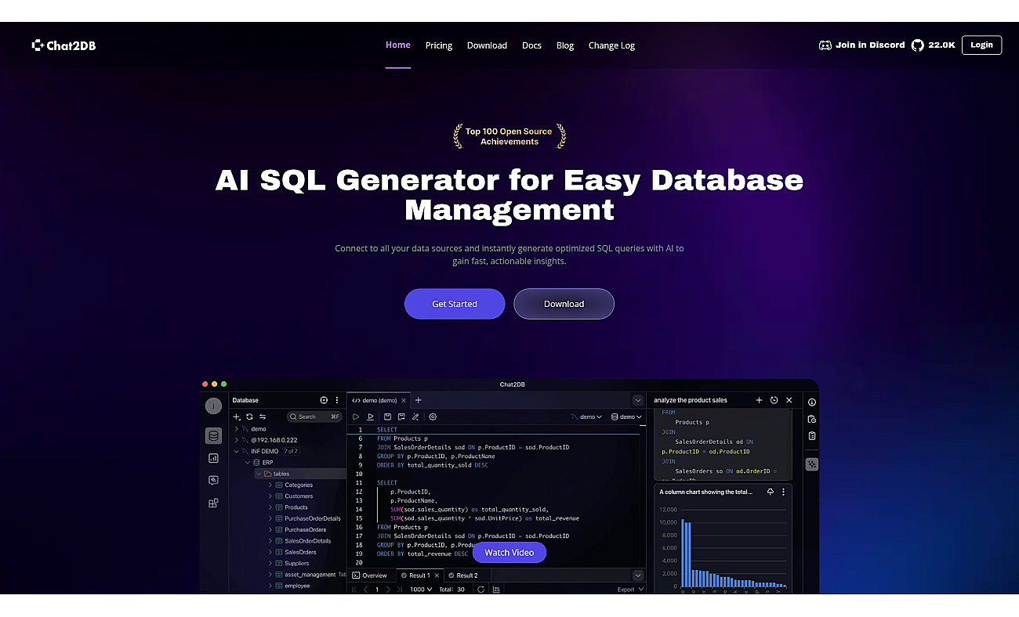The height and width of the screenshot is (617, 1019).
Task: Expand the Customers table
Action: (x=270, y=496)
